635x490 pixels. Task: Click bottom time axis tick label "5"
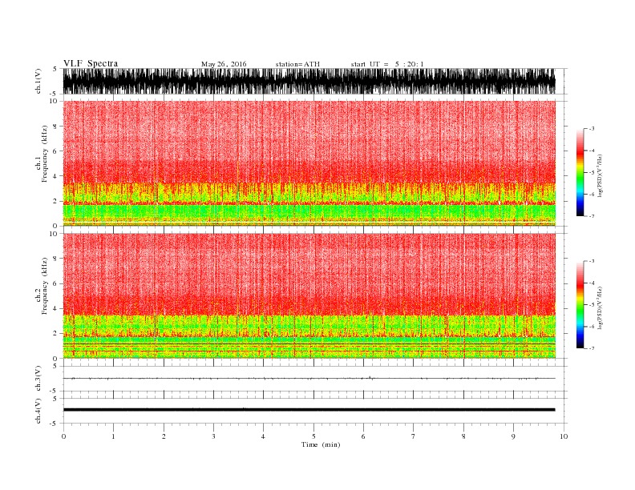tap(313, 436)
